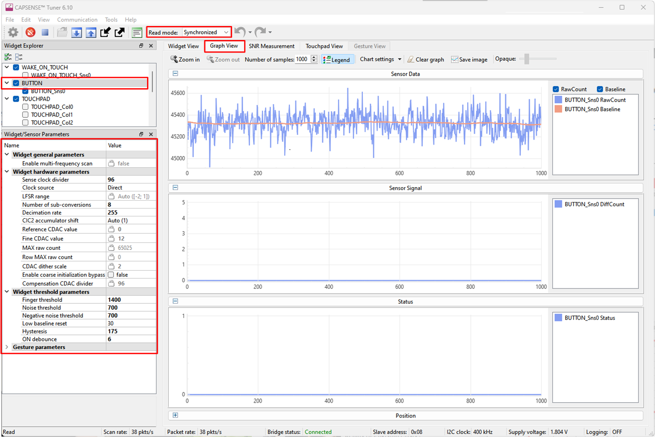Close the Widget Explorer panel

pyautogui.click(x=151, y=46)
